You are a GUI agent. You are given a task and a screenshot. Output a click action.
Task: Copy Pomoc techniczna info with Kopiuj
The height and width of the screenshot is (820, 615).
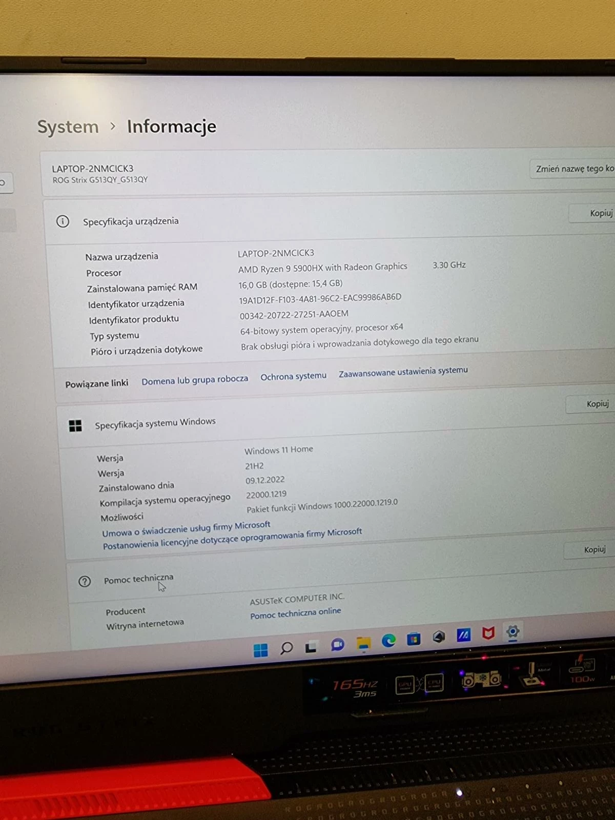[589, 549]
